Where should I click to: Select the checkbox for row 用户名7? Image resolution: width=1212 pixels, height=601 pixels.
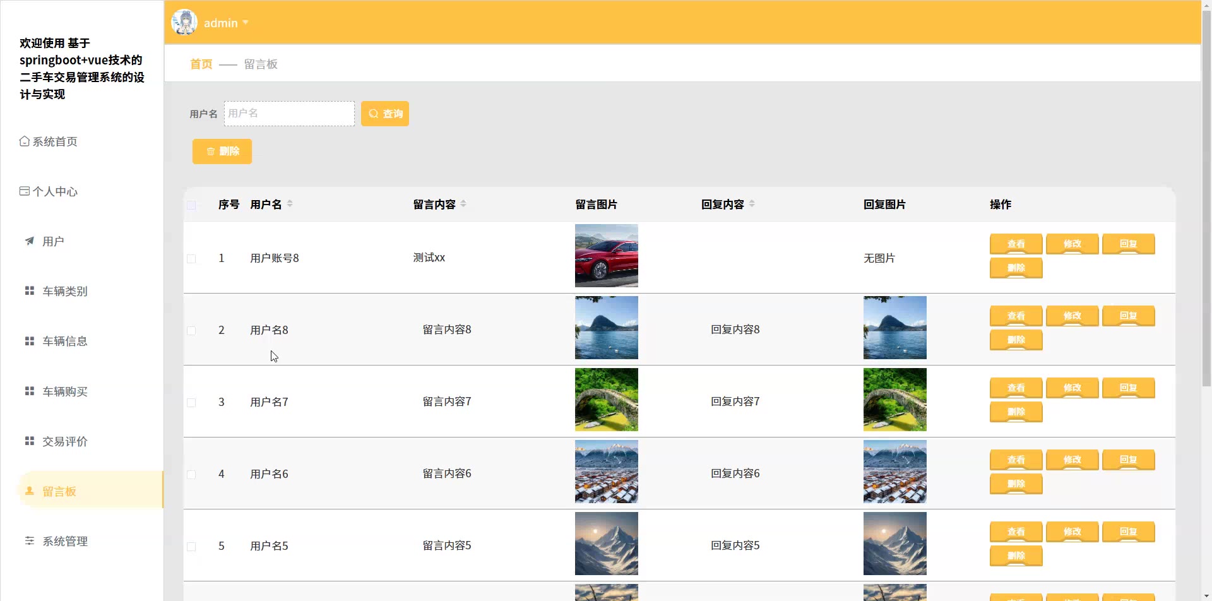pyautogui.click(x=191, y=403)
